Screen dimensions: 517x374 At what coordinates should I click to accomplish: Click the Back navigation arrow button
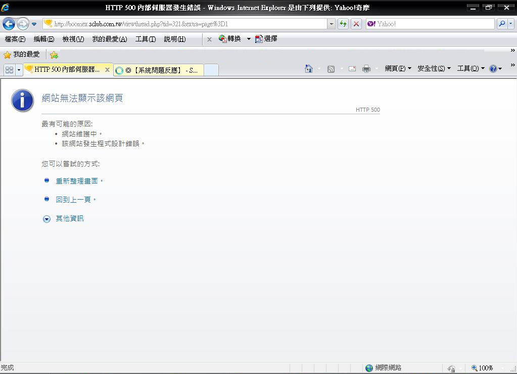9,24
